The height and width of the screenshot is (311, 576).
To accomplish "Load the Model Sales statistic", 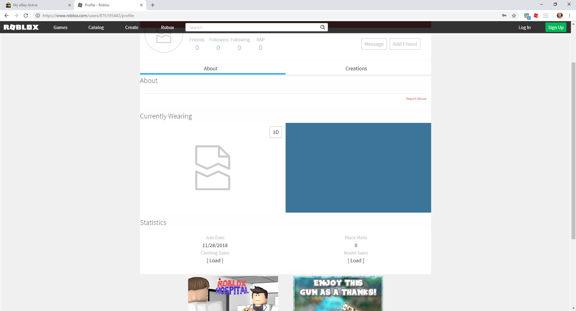I will coord(356,261).
